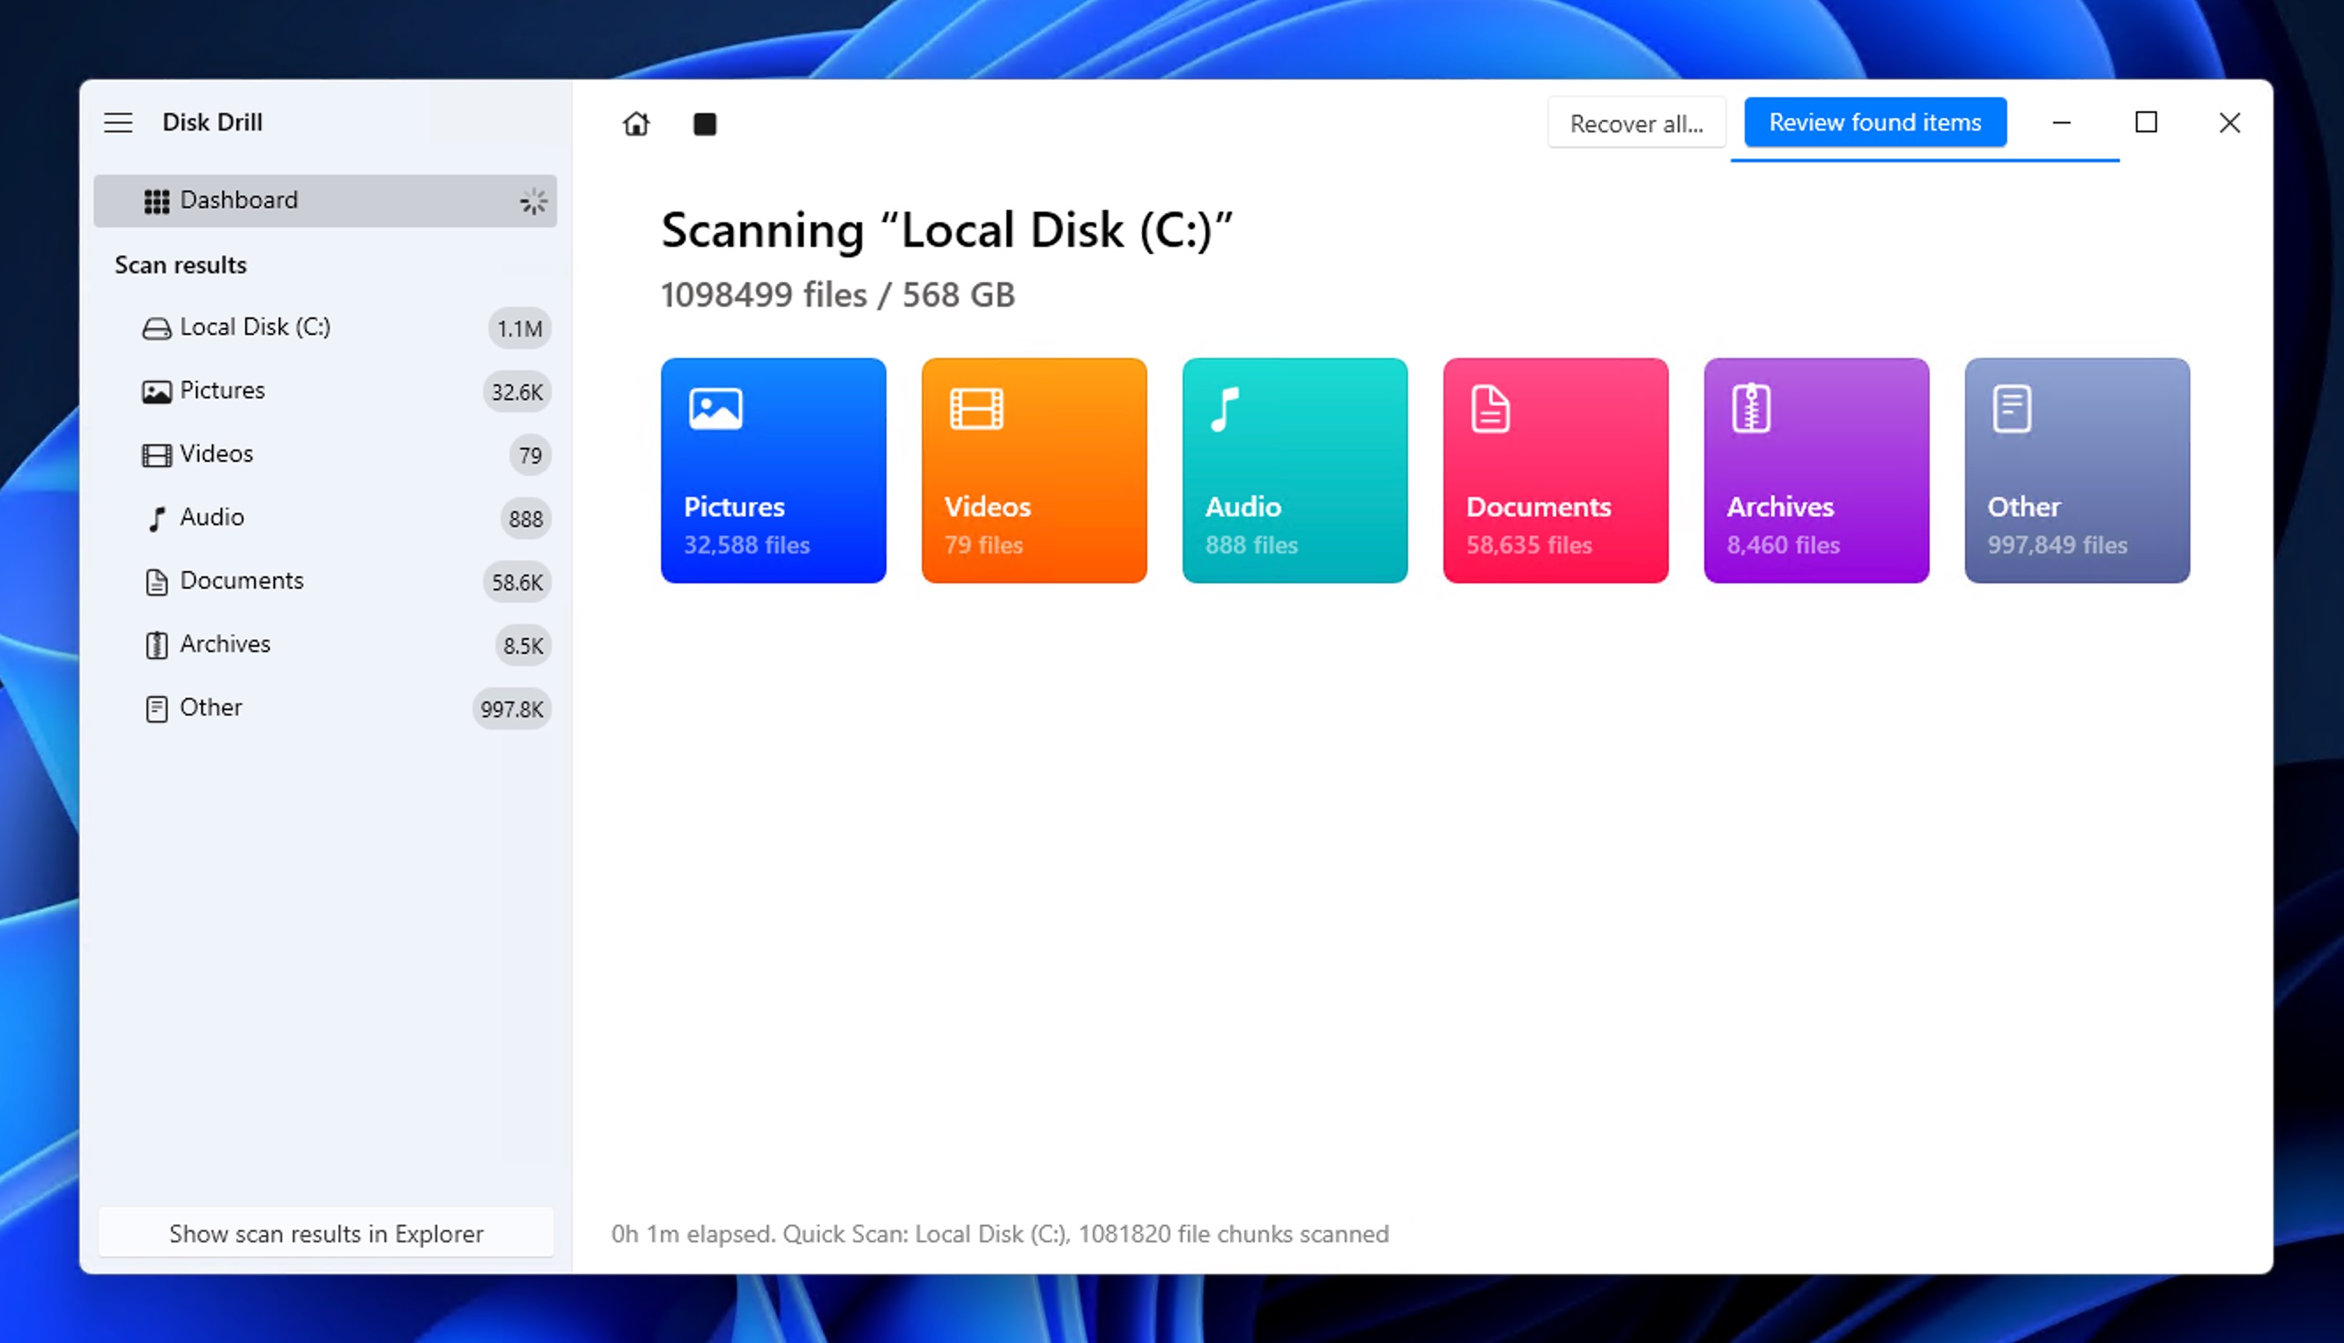This screenshot has height=1343, width=2344.
Task: Return to the home screen
Action: click(635, 122)
